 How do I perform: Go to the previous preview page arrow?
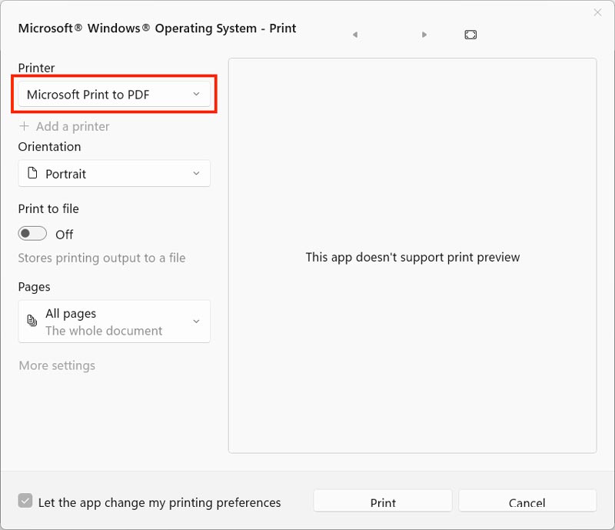(354, 35)
